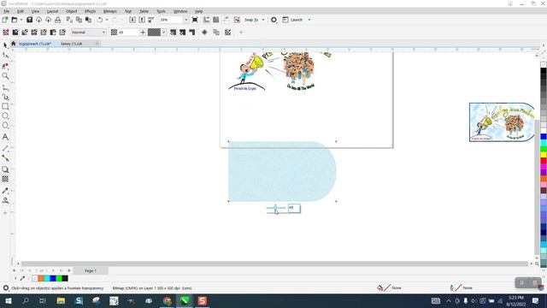Click the red swatch in the color palette

544,161
